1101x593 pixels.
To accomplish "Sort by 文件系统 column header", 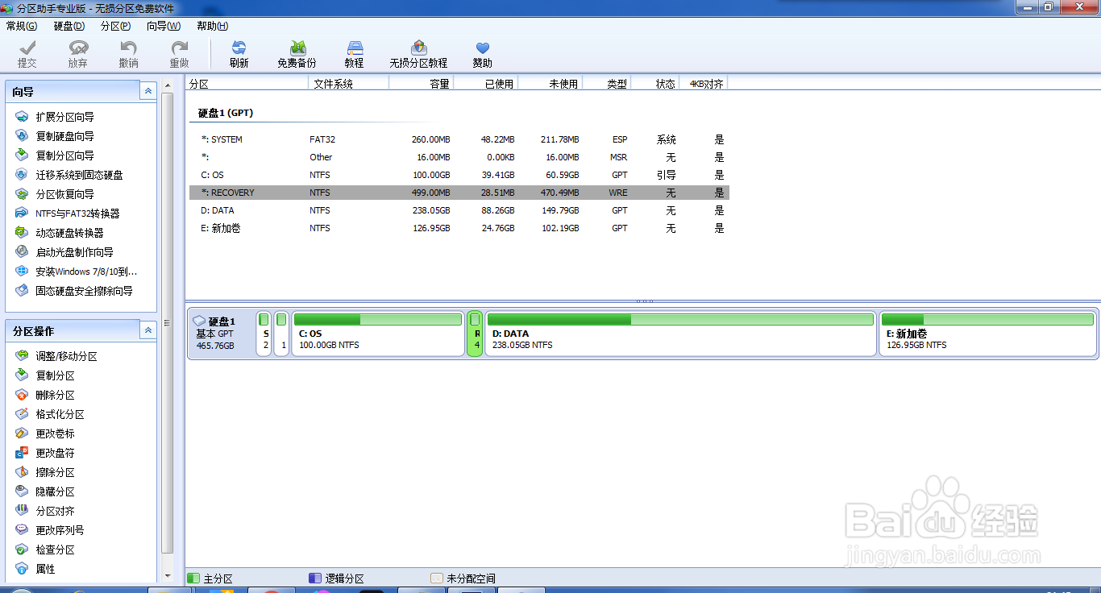I will pyautogui.click(x=349, y=83).
